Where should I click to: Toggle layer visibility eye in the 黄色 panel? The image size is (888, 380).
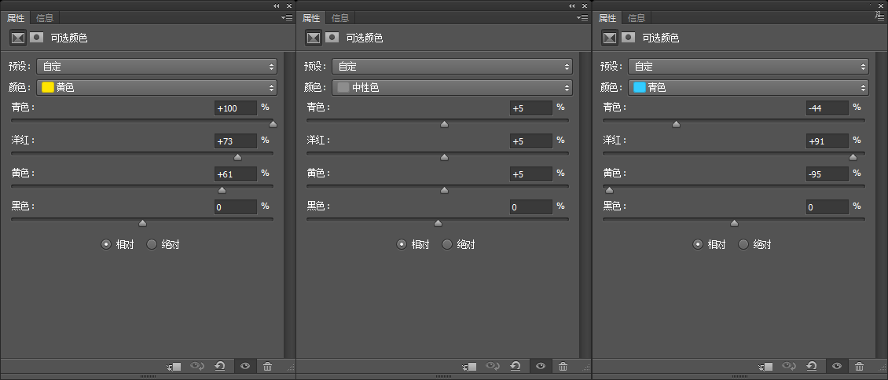pyautogui.click(x=245, y=366)
